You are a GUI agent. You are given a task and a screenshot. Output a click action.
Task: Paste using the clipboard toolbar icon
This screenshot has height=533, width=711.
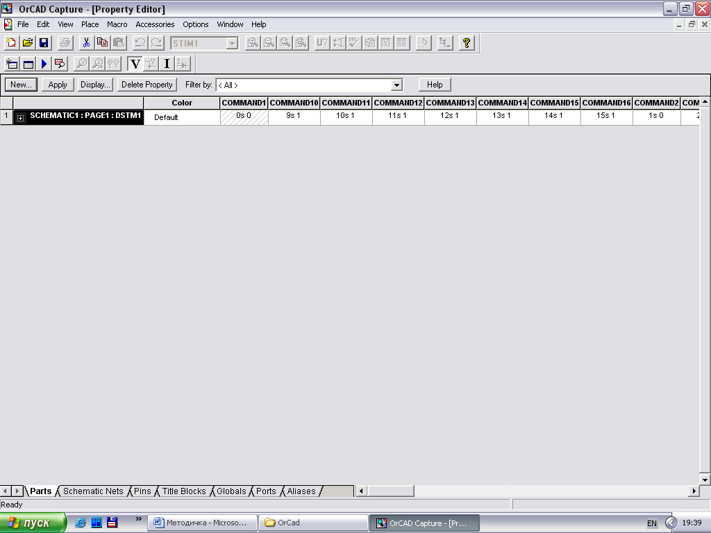[x=119, y=43]
